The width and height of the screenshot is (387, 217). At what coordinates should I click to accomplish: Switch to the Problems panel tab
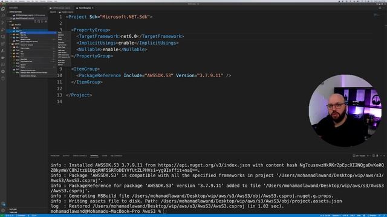(55, 156)
